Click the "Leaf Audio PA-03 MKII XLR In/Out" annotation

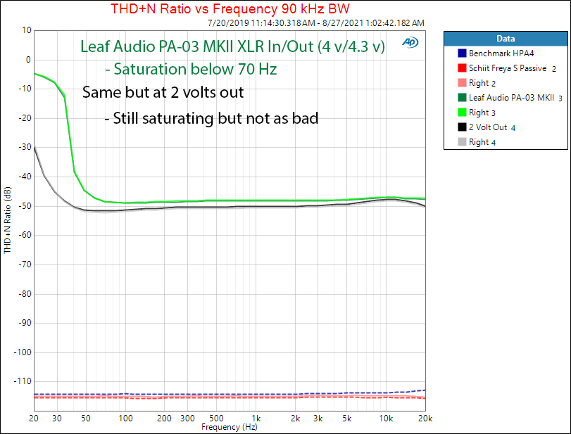coord(233,46)
